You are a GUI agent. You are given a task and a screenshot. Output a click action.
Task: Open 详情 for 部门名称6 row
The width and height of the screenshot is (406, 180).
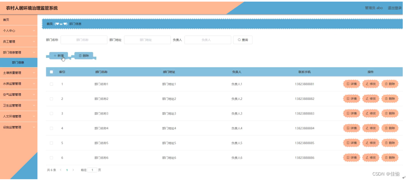tap(351, 158)
